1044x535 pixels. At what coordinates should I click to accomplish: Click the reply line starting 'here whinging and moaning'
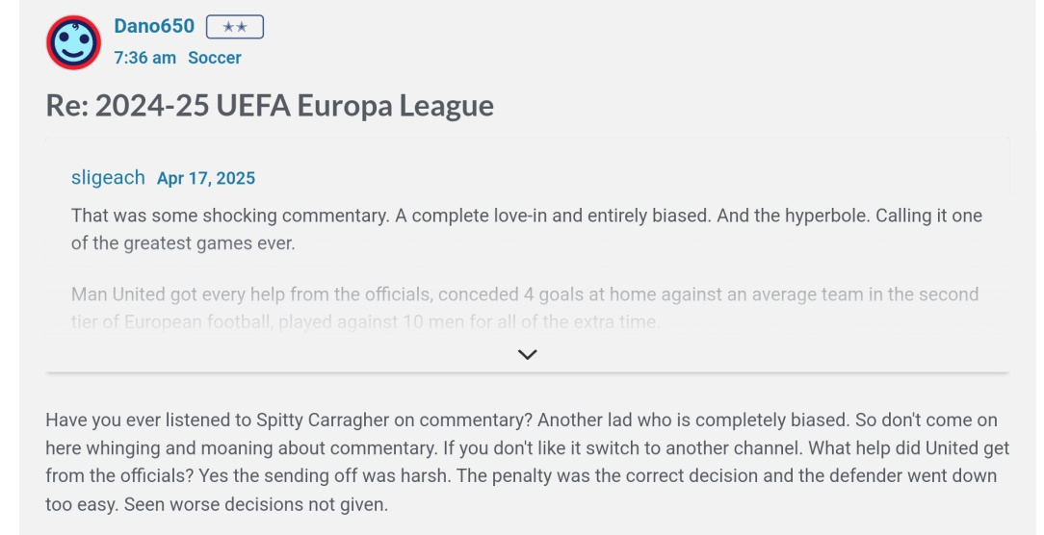point(528,447)
